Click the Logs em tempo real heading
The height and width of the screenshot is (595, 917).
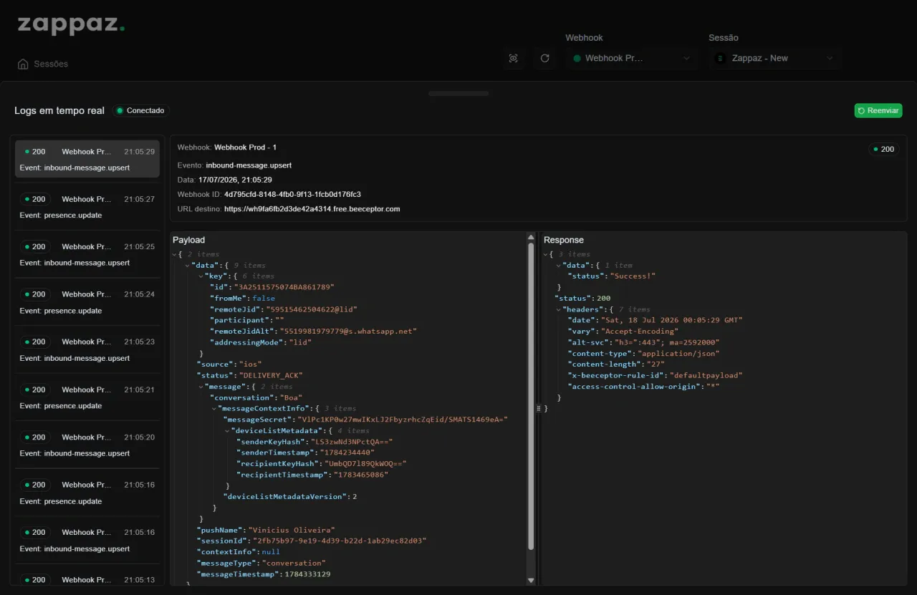(59, 110)
